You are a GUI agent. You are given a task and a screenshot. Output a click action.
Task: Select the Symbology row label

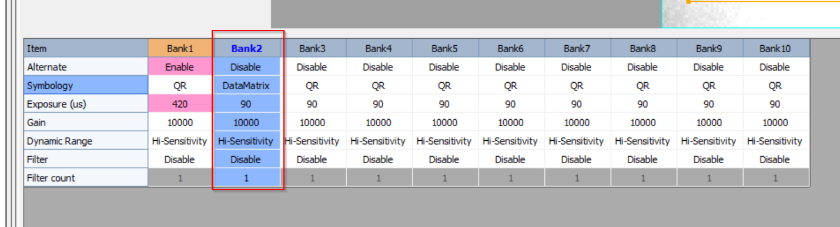[x=86, y=86]
